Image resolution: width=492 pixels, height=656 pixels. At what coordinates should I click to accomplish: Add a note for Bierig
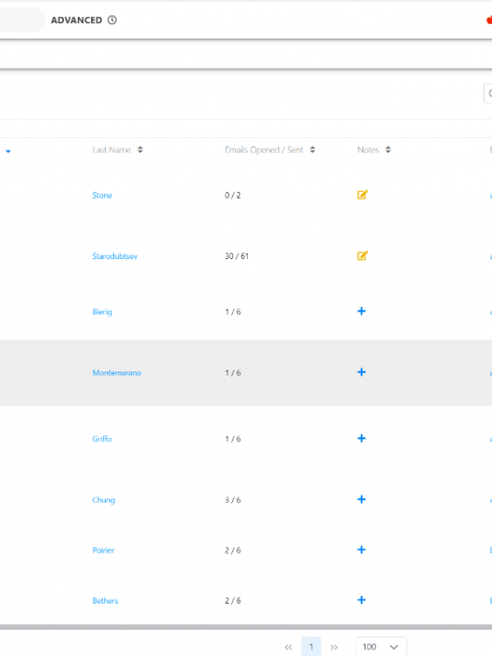click(x=362, y=312)
